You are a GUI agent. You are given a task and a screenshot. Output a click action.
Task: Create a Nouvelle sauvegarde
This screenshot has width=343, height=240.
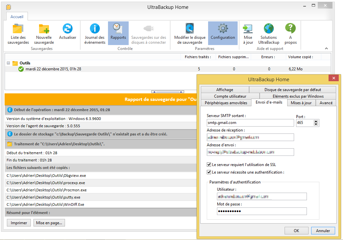coord(44,34)
